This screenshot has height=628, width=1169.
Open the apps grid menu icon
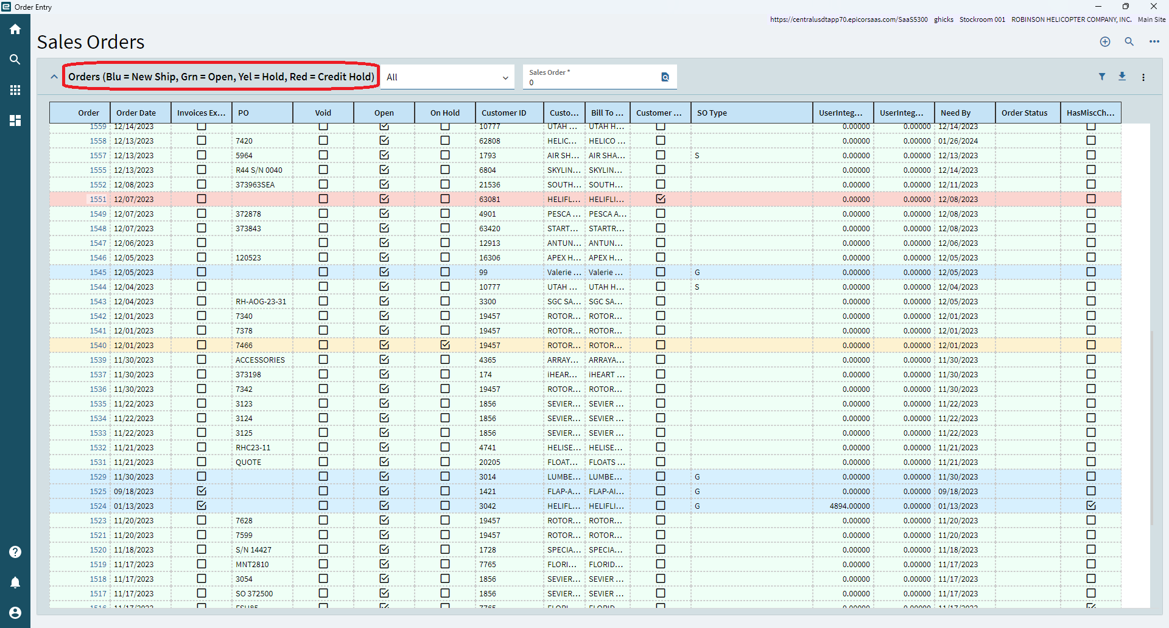pos(15,90)
